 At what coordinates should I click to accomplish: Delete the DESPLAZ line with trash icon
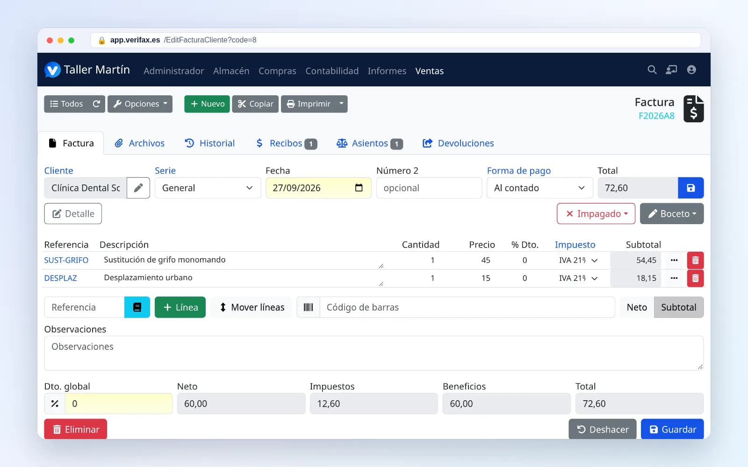[695, 278]
